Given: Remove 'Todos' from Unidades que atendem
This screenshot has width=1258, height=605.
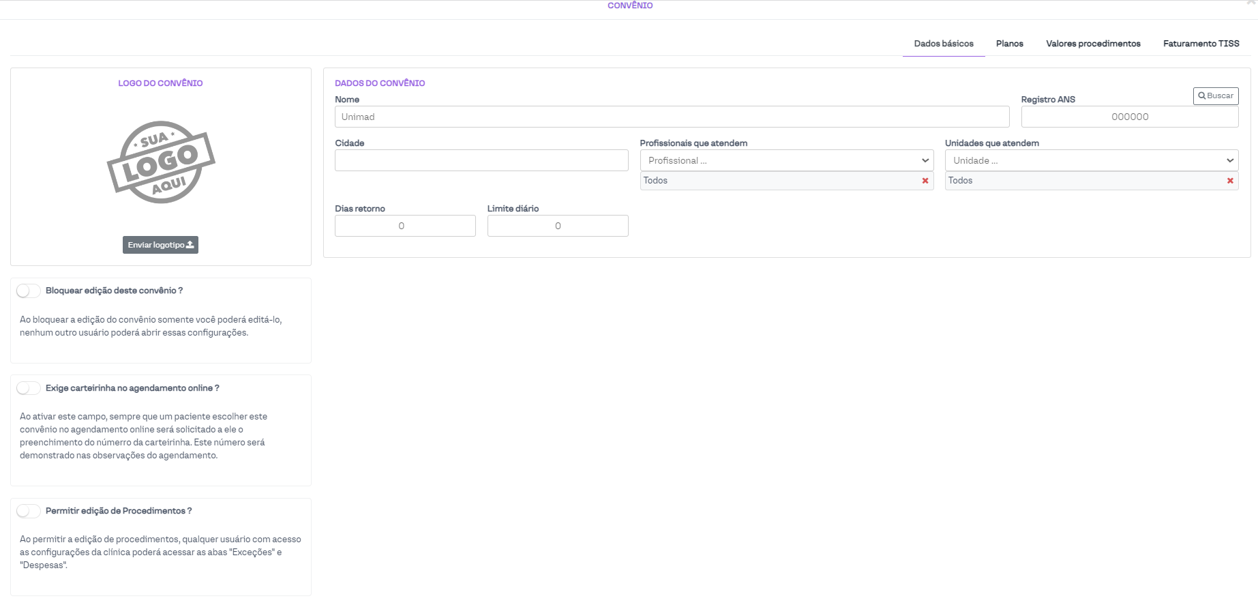Looking at the screenshot, I should coord(1230,181).
